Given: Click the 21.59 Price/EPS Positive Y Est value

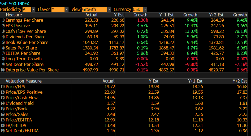Looking at the screenshot, I should coord(154,92).
